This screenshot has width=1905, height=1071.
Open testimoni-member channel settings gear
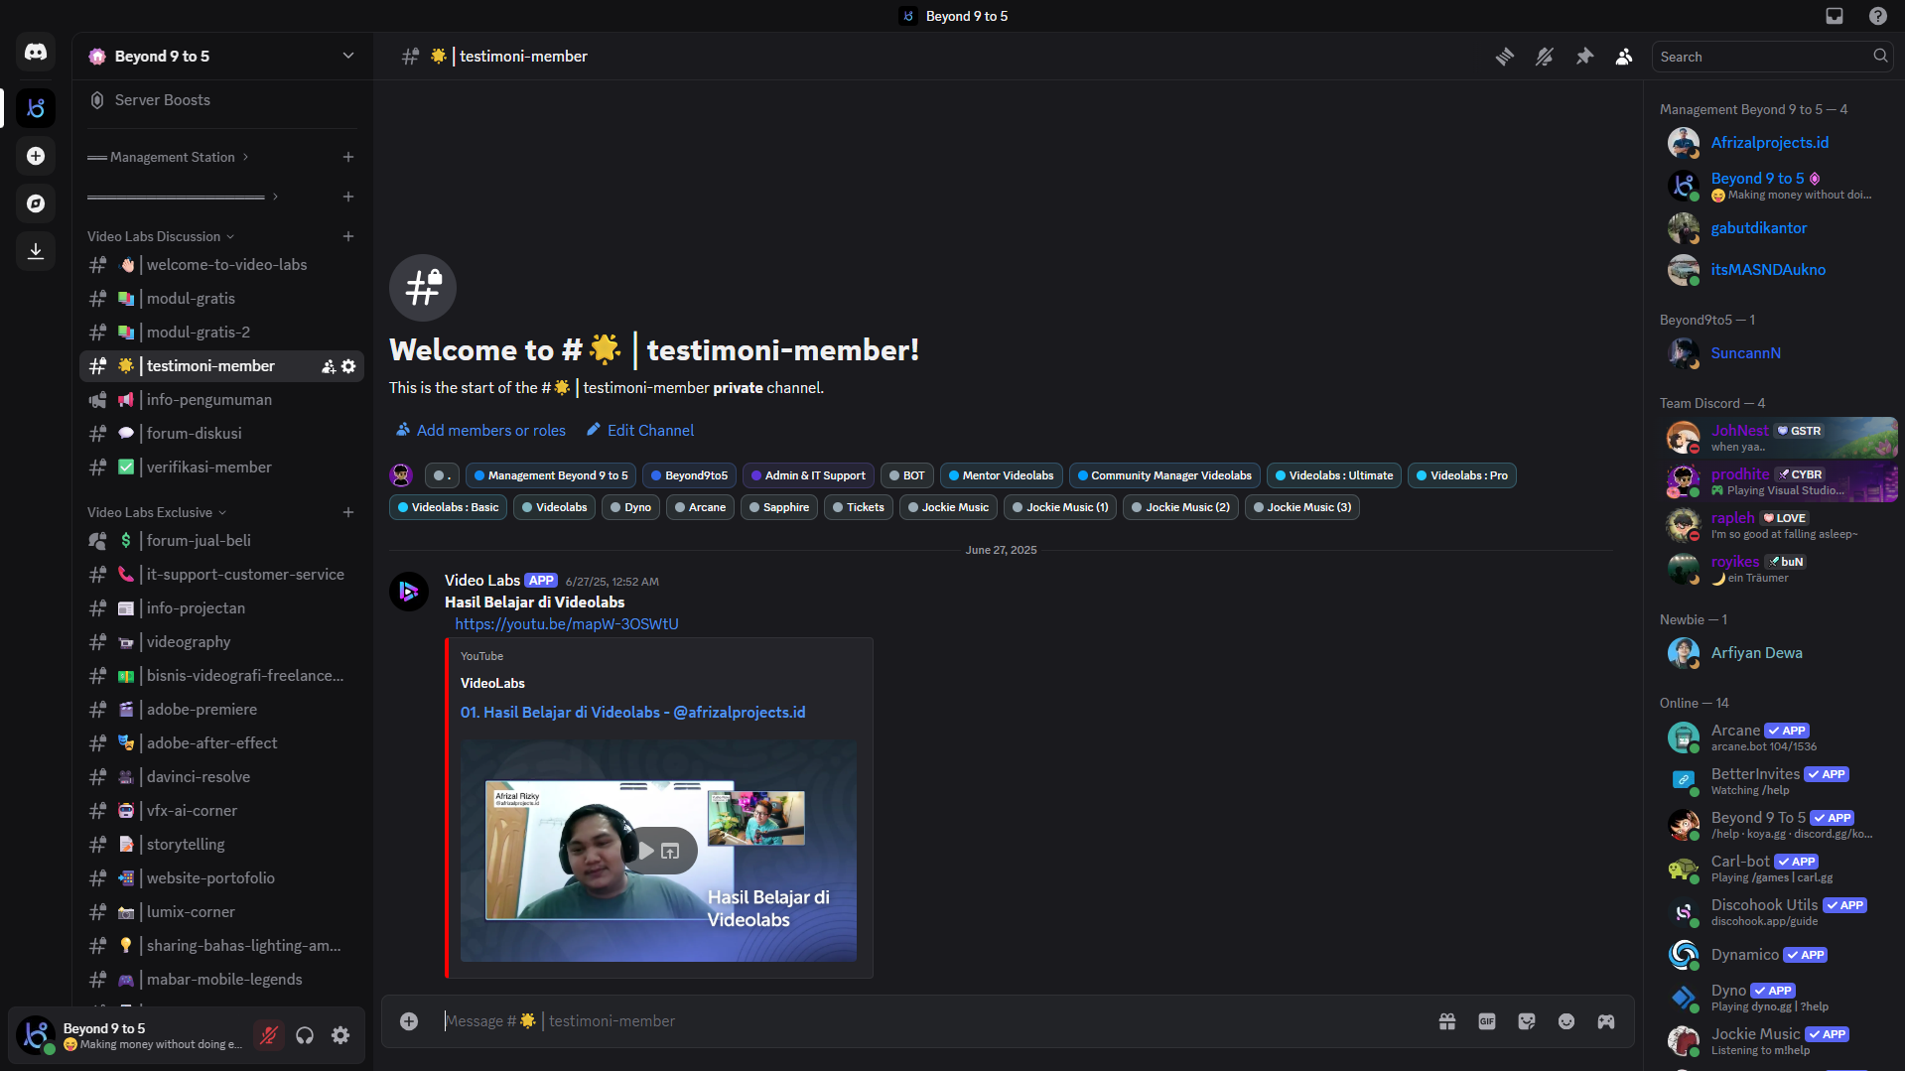348,366
